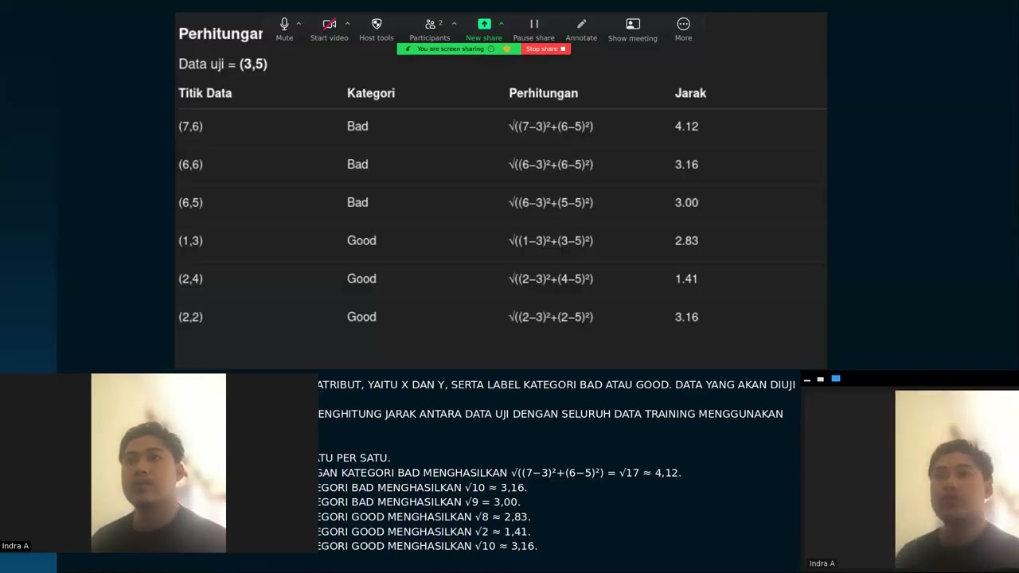Click the line ending √8 ≈ 2,83

[x=424, y=517]
